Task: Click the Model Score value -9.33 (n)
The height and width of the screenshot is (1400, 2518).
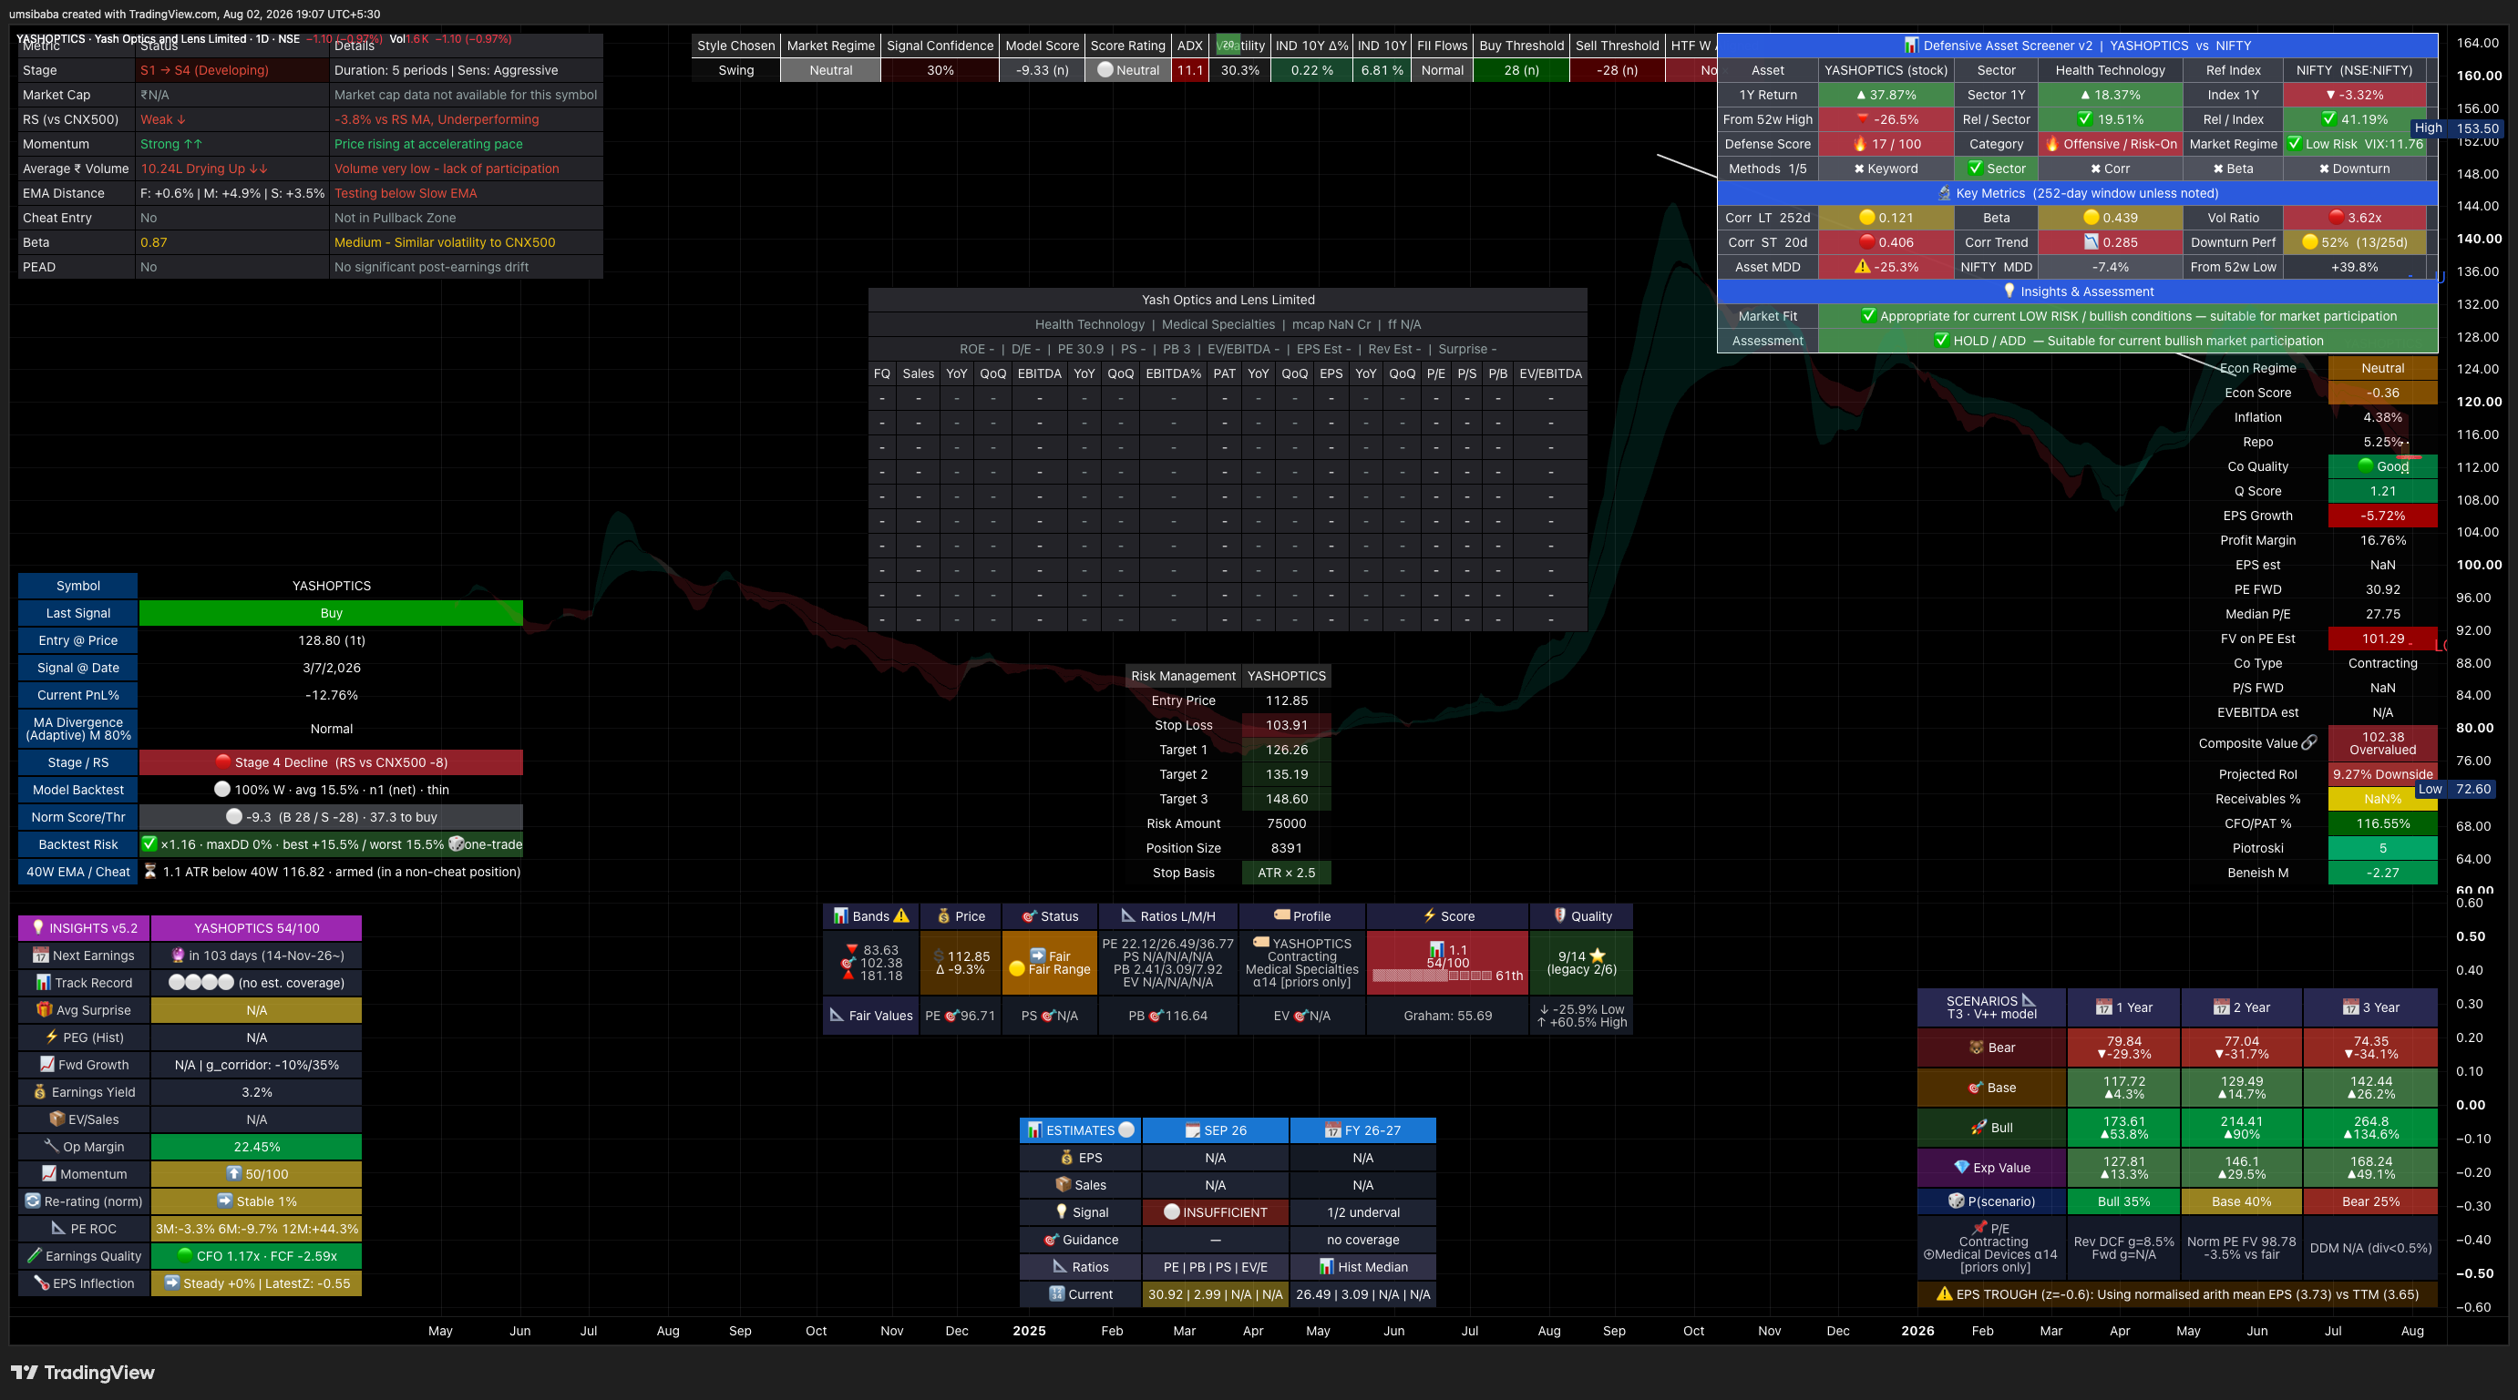Action: point(1042,70)
